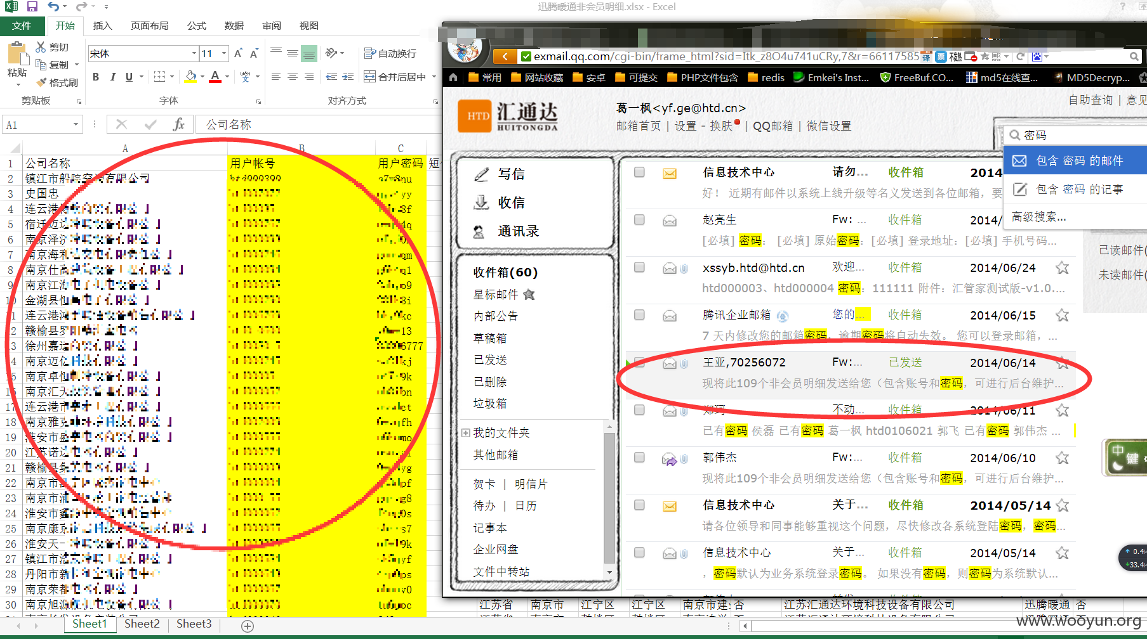Image resolution: width=1147 pixels, height=639 pixels.
Task: Toggle bold formatting
Action: point(96,77)
